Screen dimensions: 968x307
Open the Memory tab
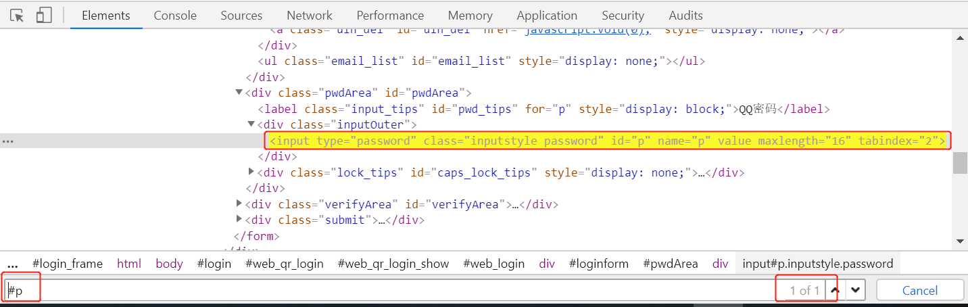[x=470, y=15]
